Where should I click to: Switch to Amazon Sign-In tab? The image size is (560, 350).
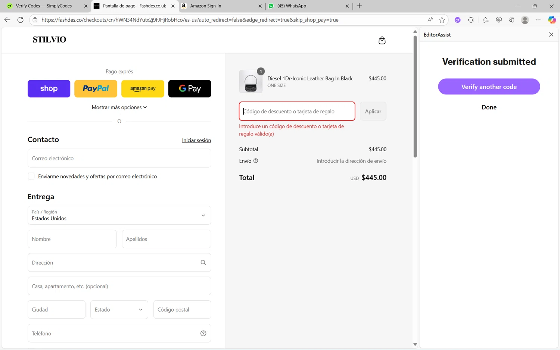click(x=221, y=6)
